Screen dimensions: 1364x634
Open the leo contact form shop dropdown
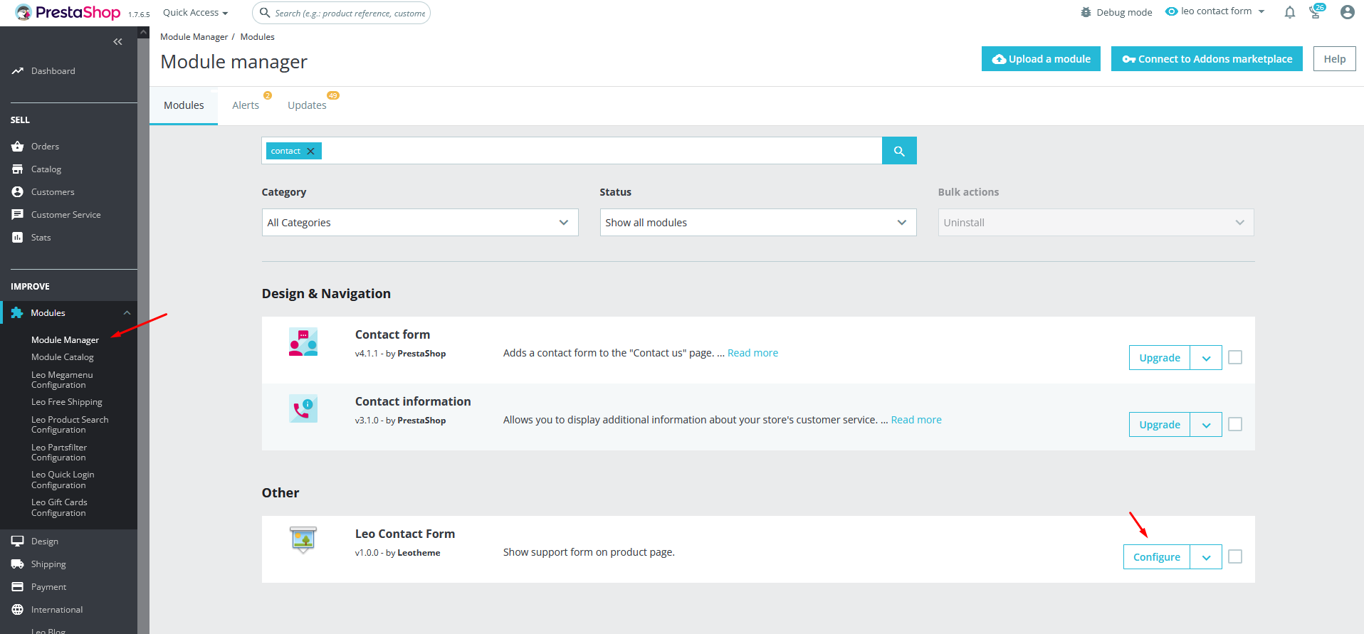point(1223,11)
